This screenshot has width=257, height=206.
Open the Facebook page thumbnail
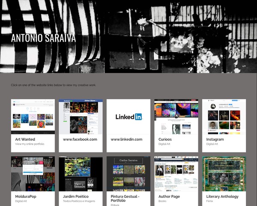81,117
